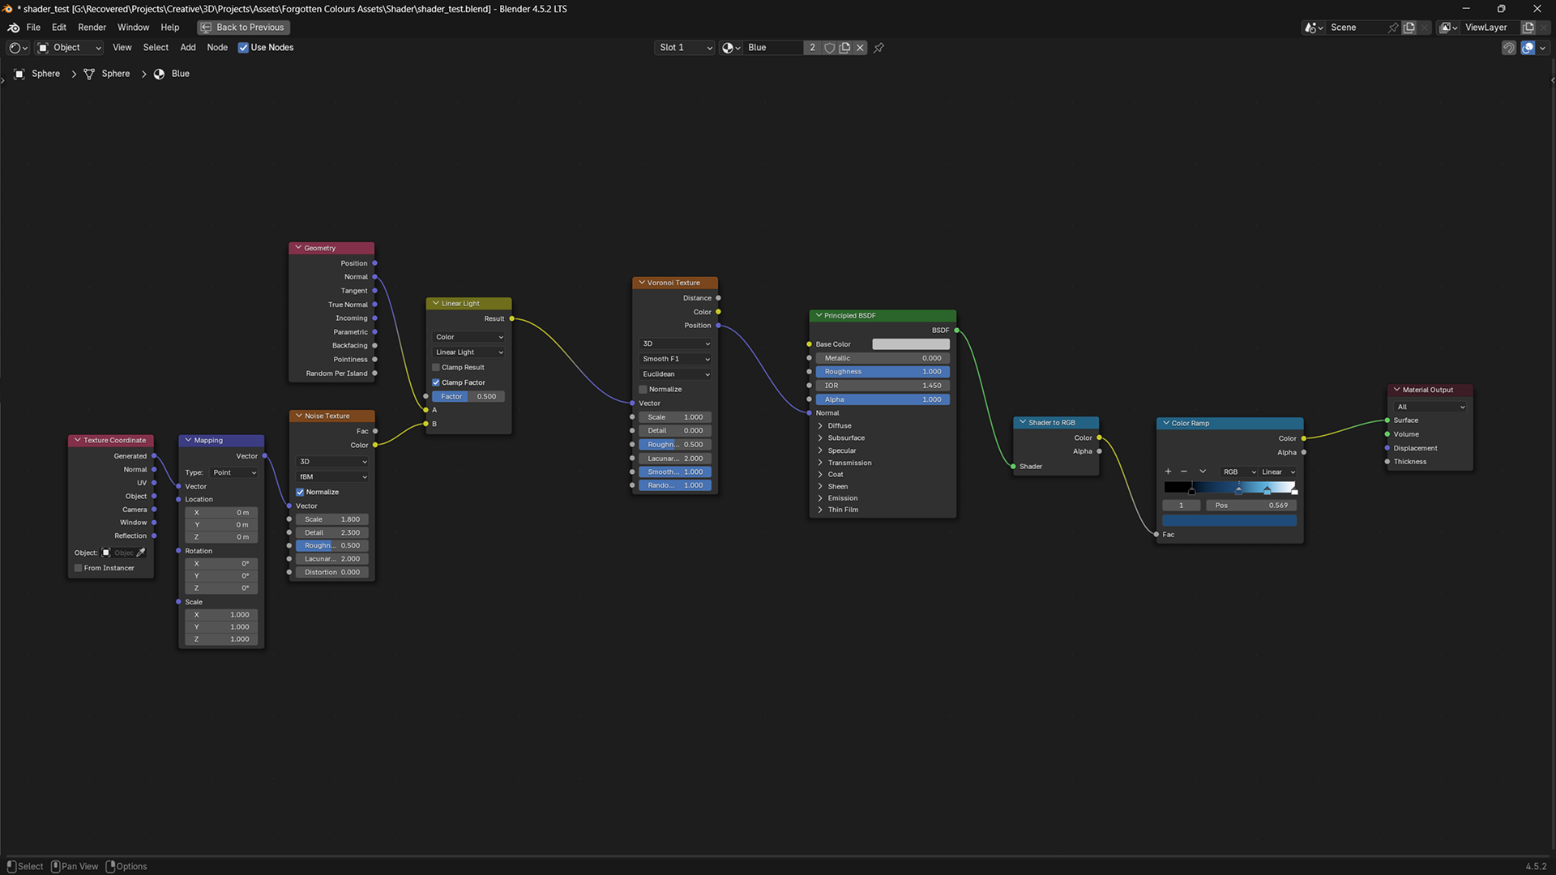Uncheck the Use Nodes checkbox
The image size is (1556, 875).
tap(243, 48)
